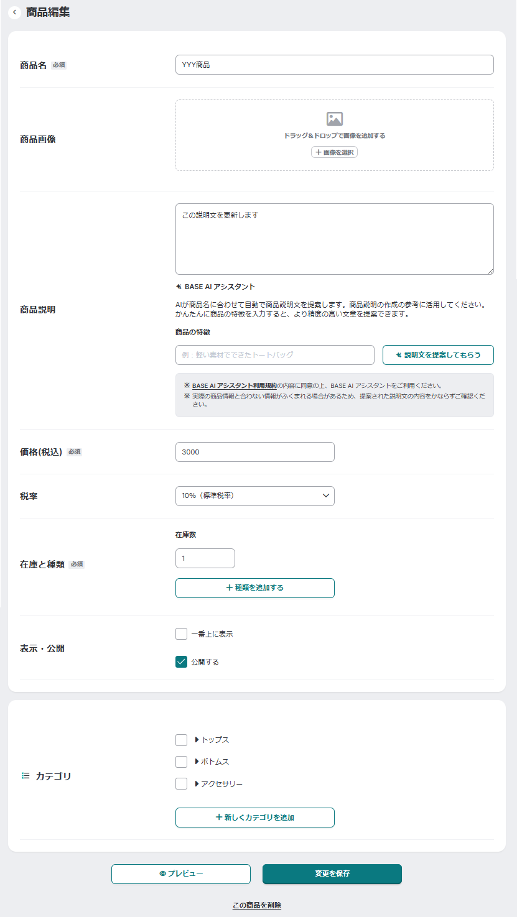Expand the アクセサリー category triangle

197,784
